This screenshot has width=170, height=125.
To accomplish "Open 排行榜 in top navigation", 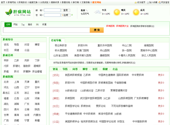I will [75, 2].
